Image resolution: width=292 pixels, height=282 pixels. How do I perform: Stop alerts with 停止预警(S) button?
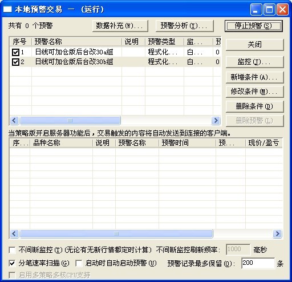[x=254, y=26]
